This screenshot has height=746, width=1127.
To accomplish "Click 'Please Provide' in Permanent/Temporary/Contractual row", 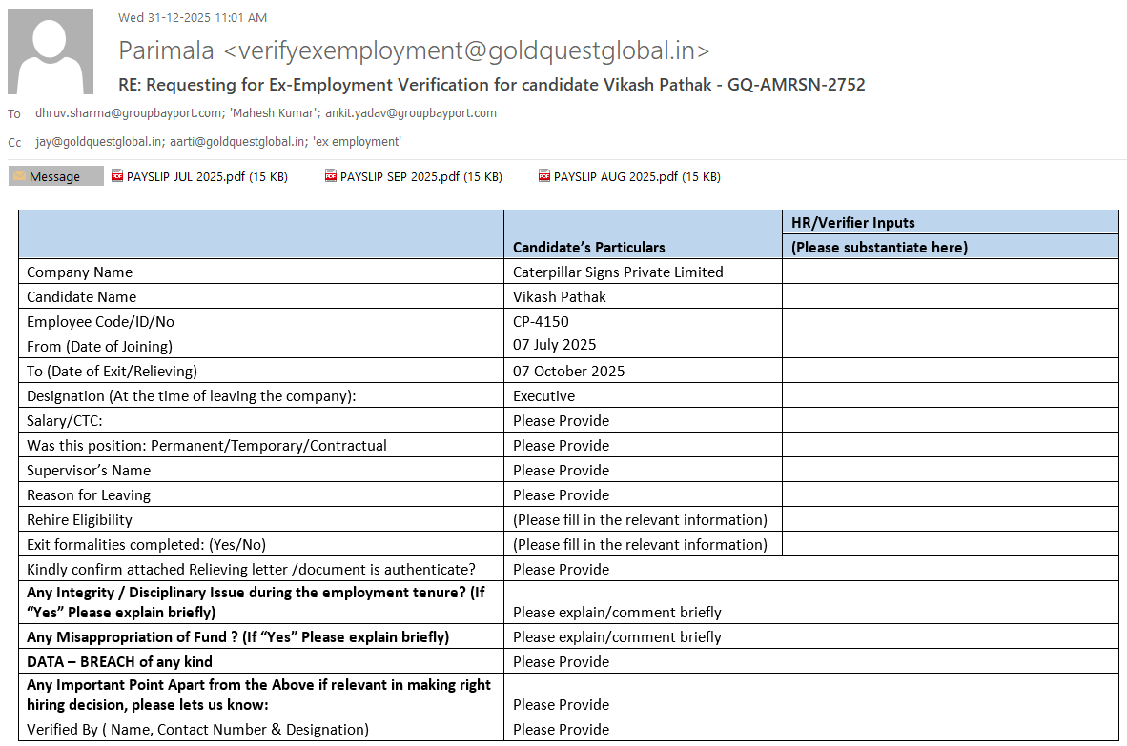I will pyautogui.click(x=561, y=446).
